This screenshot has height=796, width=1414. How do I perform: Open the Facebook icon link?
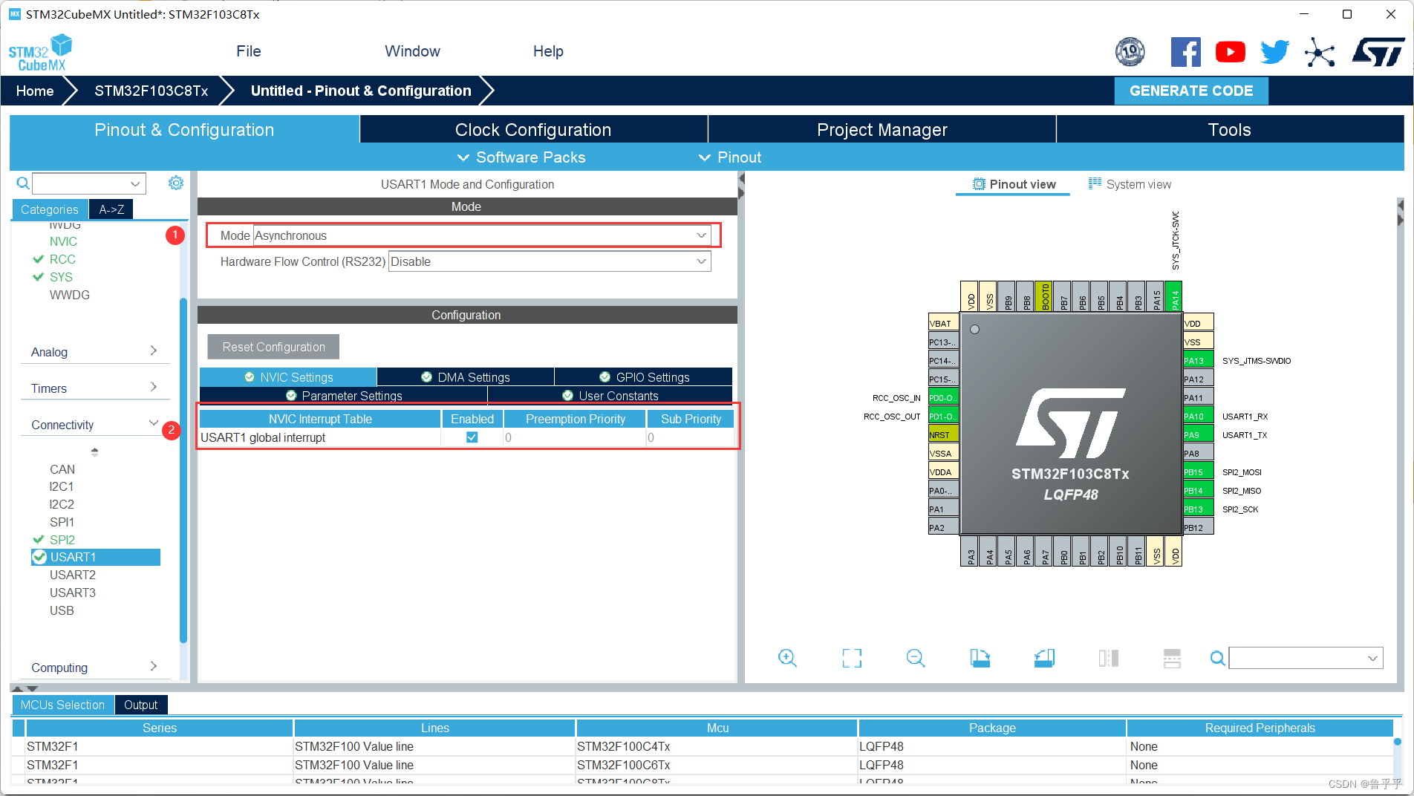(1185, 51)
